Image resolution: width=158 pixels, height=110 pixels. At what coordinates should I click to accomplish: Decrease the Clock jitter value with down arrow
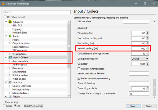pos(147,65)
